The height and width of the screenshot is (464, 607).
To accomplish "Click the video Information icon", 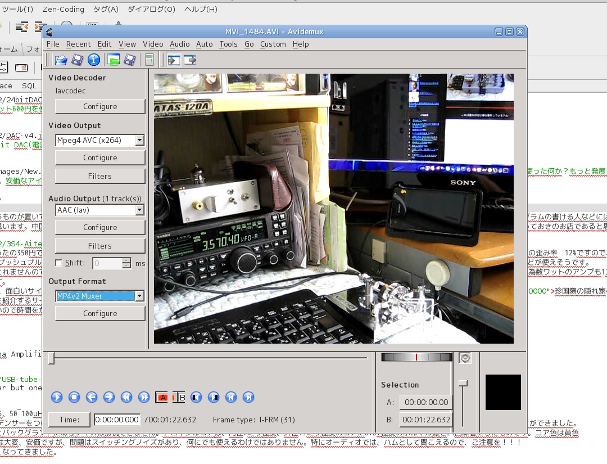I will click(94, 60).
